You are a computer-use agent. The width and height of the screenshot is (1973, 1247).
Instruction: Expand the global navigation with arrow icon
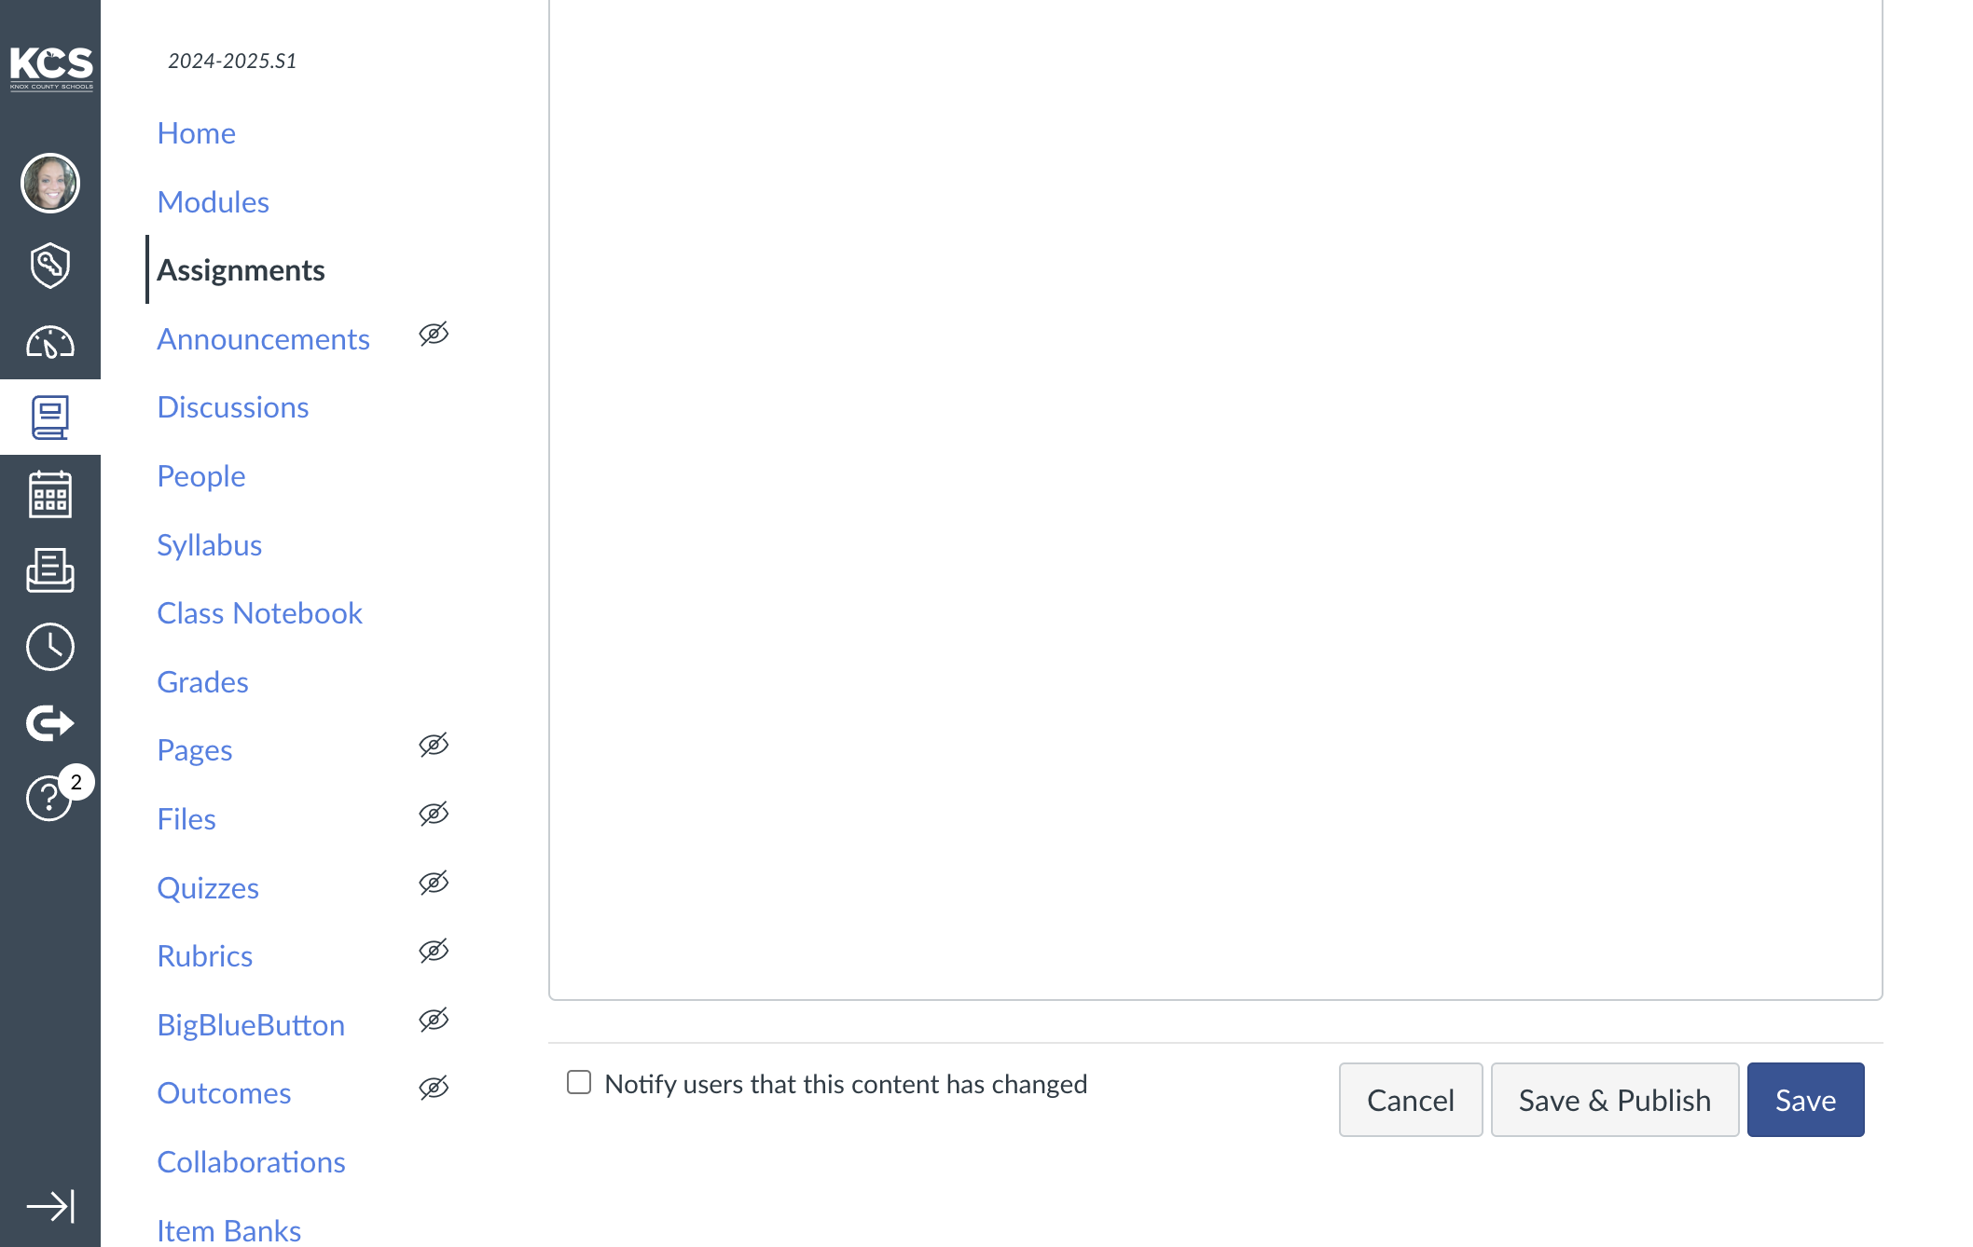pyautogui.click(x=50, y=1206)
